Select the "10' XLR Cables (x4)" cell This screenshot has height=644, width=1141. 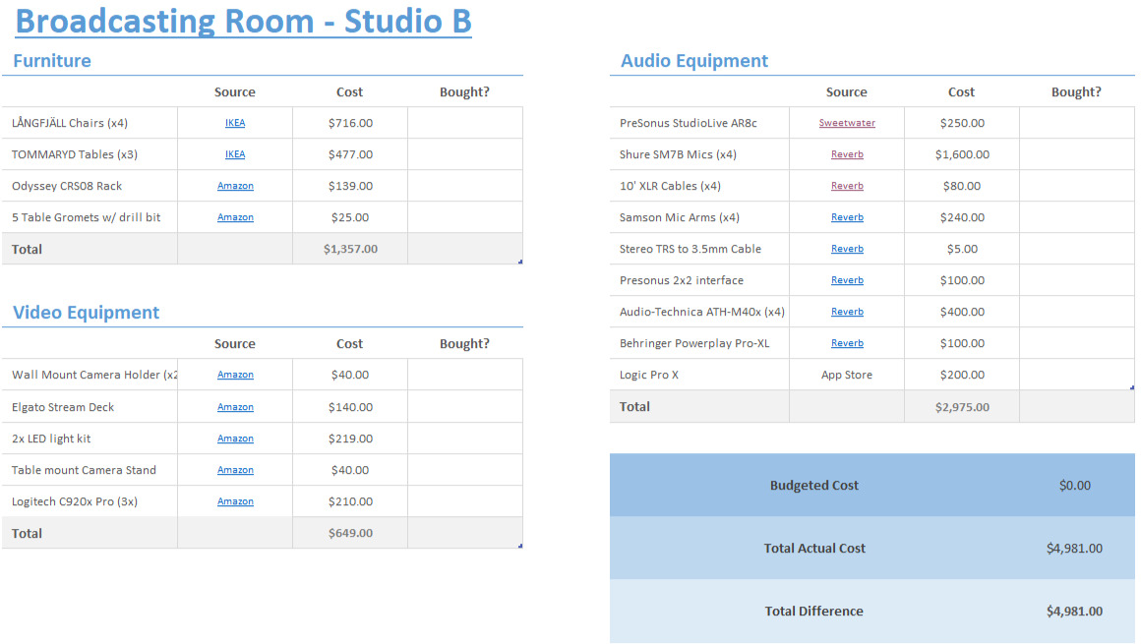click(x=699, y=186)
